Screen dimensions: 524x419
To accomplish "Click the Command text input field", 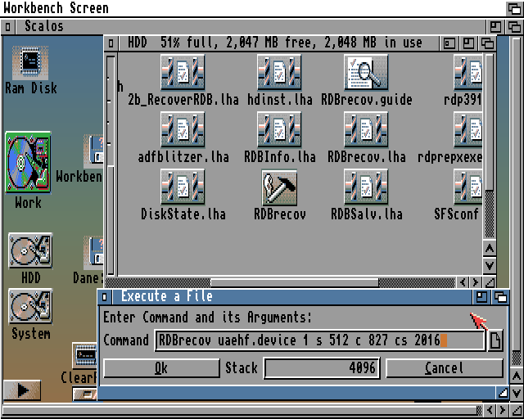I will click(318, 340).
